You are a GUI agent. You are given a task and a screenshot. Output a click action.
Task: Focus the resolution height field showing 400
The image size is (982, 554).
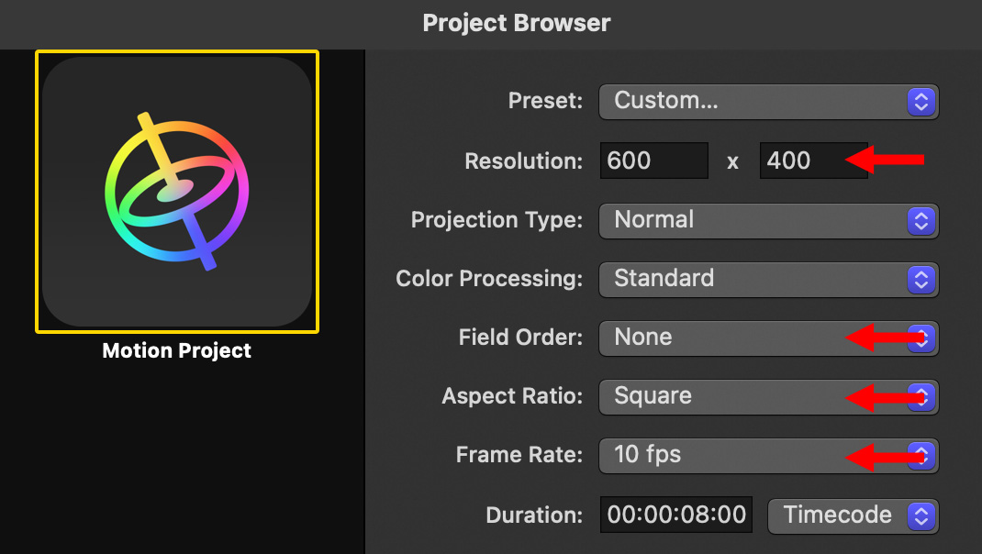coord(798,161)
